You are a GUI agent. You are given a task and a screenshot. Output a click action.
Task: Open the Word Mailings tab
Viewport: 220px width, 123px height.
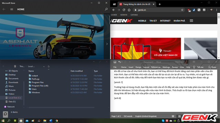pyautogui.click(x=166, y=67)
